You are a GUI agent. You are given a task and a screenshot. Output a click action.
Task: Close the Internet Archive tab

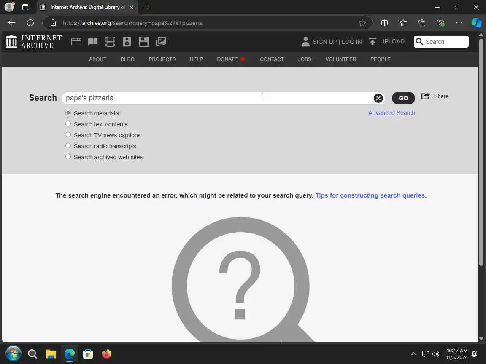(132, 7)
